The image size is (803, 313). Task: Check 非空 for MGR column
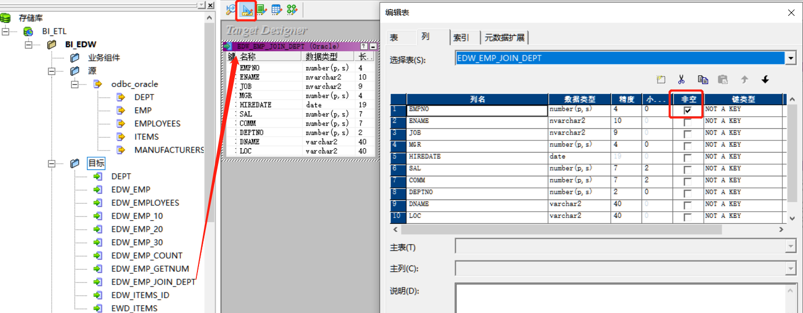coord(687,146)
